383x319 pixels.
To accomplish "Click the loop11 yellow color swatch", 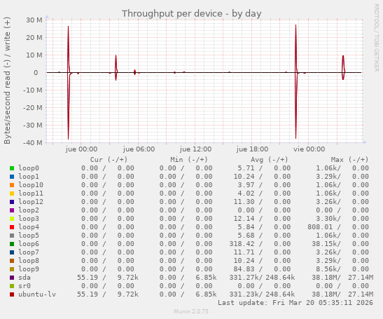I will point(12,194).
